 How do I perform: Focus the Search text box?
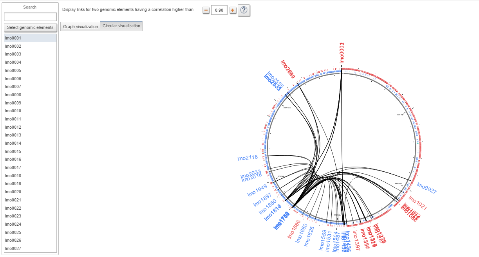click(x=30, y=17)
